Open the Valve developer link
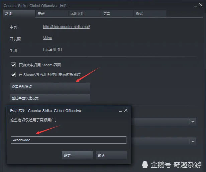This screenshot has width=206, height=172. [x=47, y=38]
